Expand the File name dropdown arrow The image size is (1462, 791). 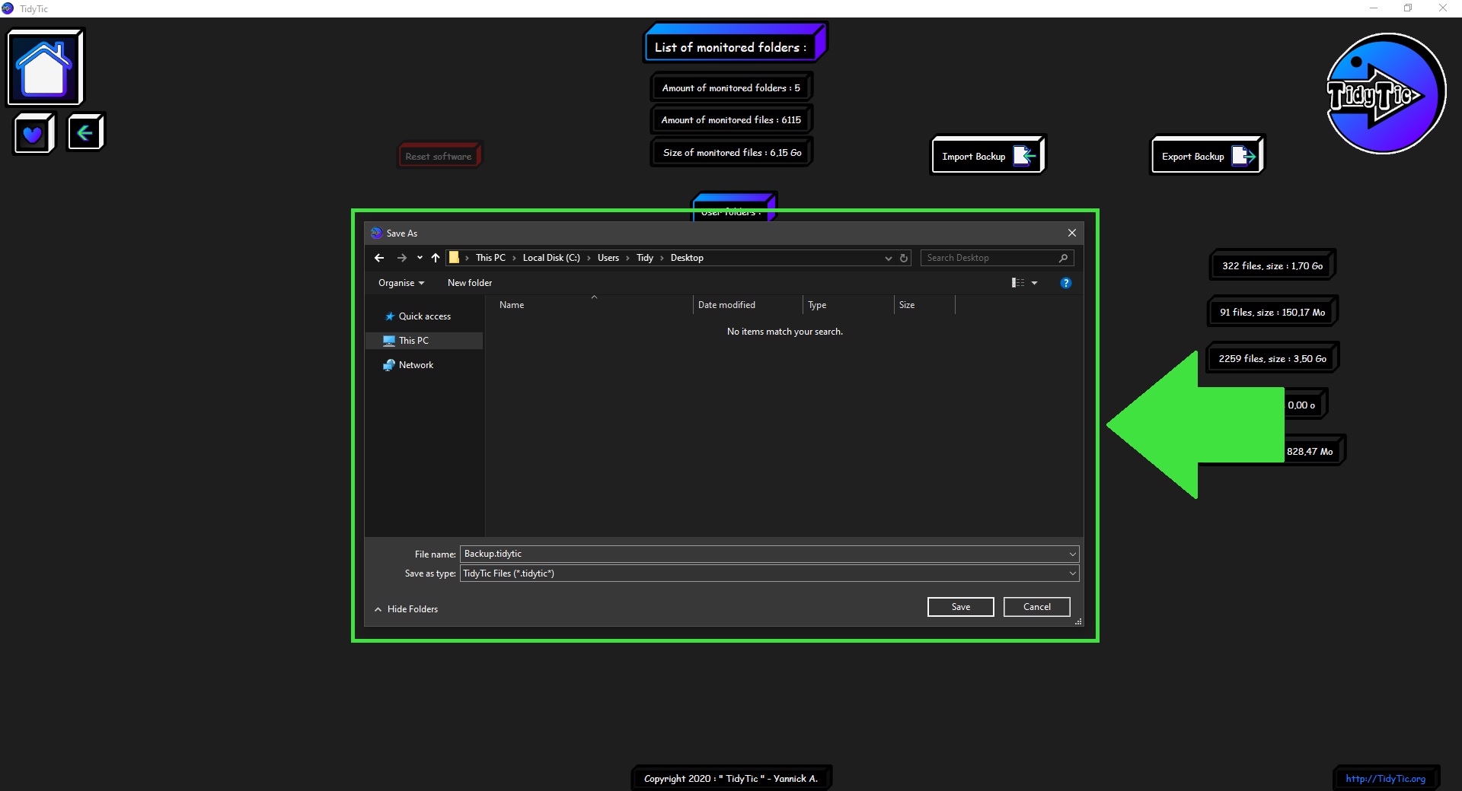tap(1072, 554)
